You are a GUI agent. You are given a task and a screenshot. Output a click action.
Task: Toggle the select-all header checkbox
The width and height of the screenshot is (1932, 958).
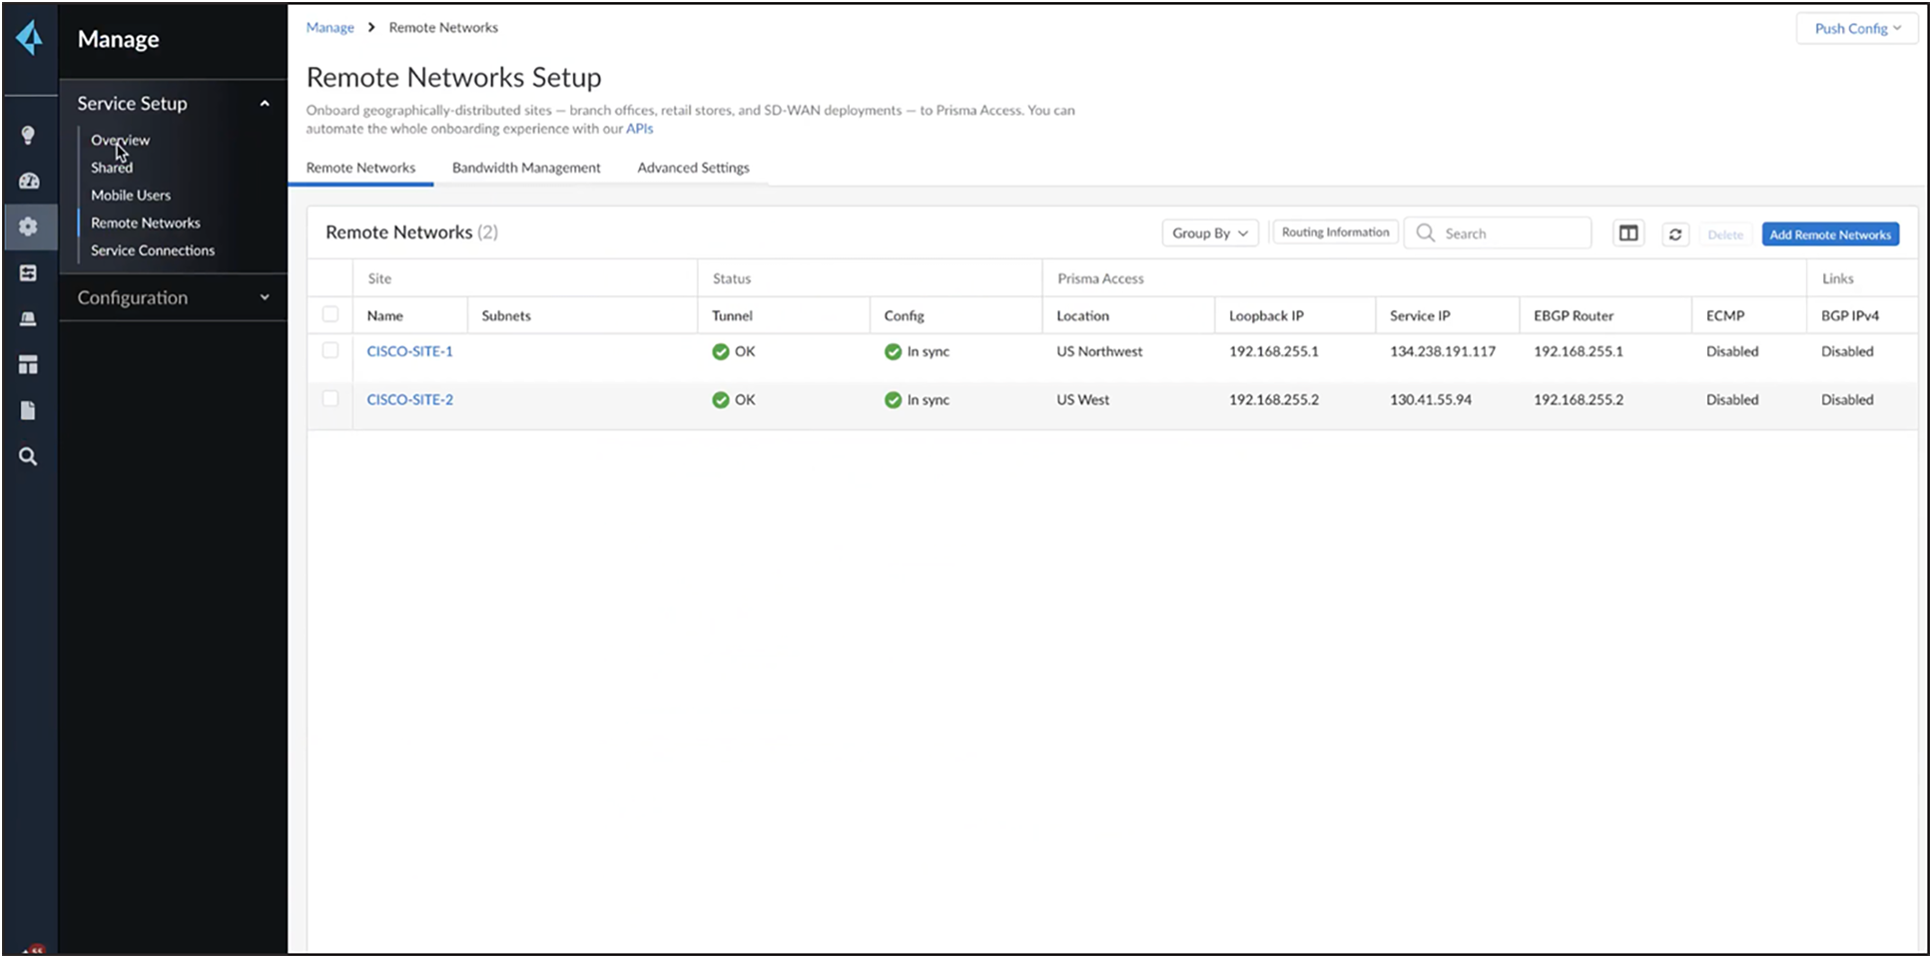tap(330, 314)
